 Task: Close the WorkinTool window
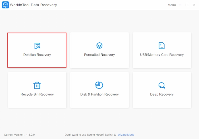[194, 5]
